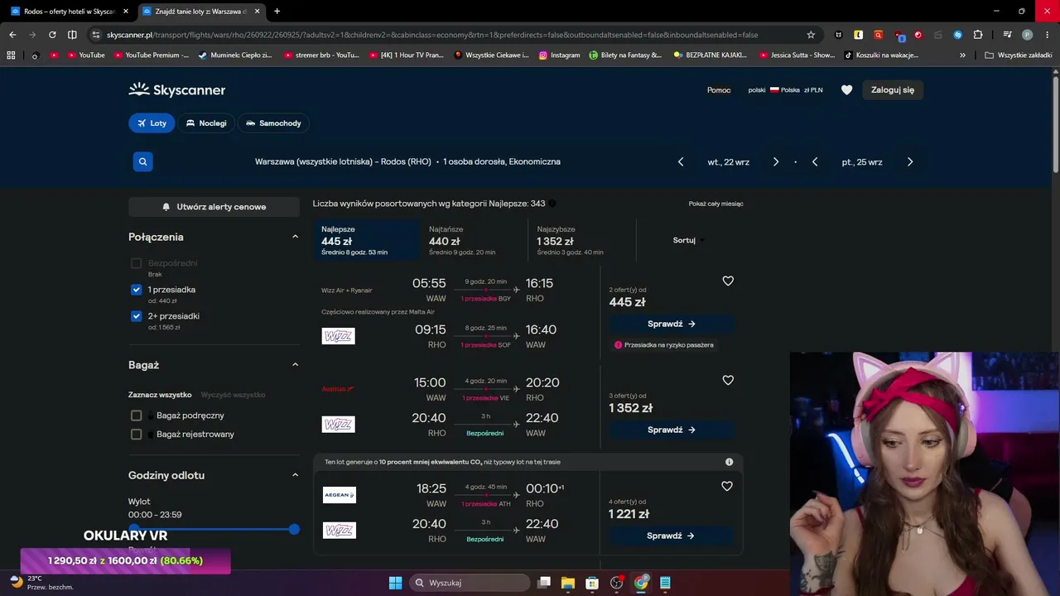
Task: Click the Zaloguj się button
Action: (x=893, y=90)
